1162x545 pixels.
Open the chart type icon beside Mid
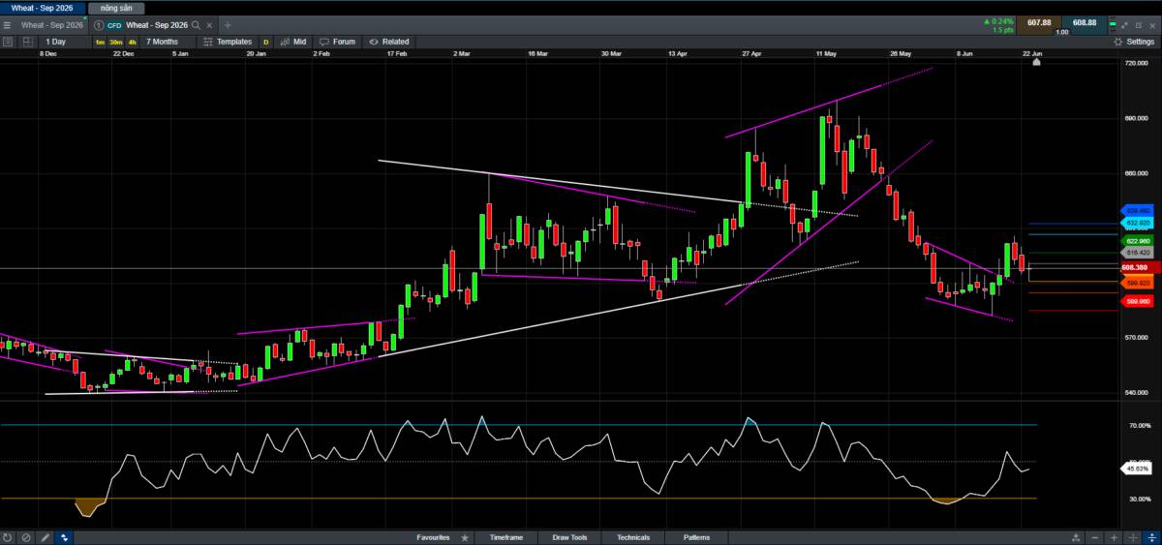pos(285,42)
